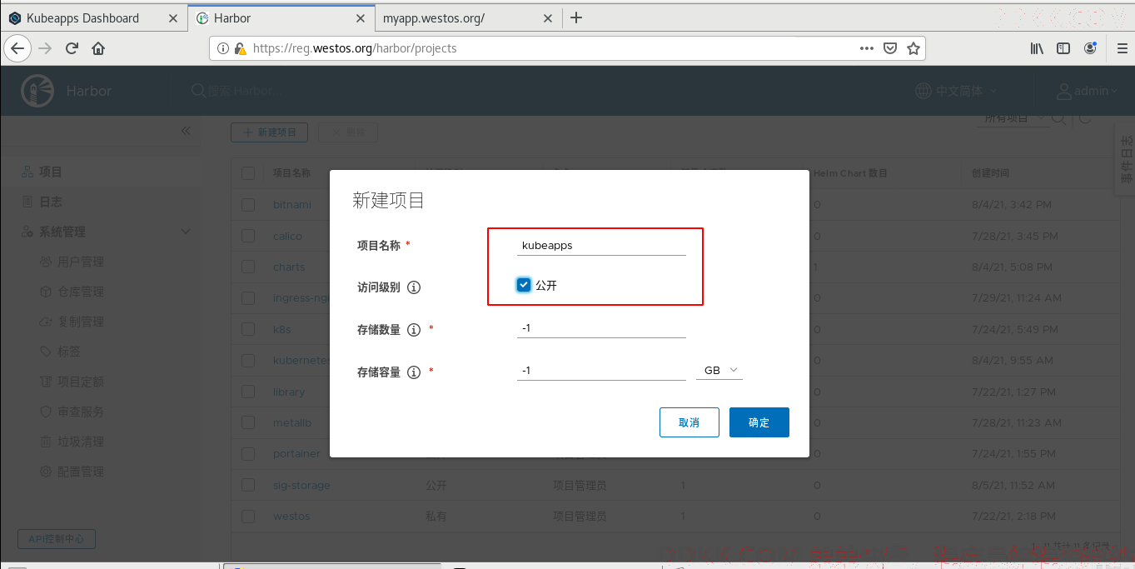This screenshot has height=569, width=1135.
Task: Select the westos row checkbox
Action: (248, 516)
